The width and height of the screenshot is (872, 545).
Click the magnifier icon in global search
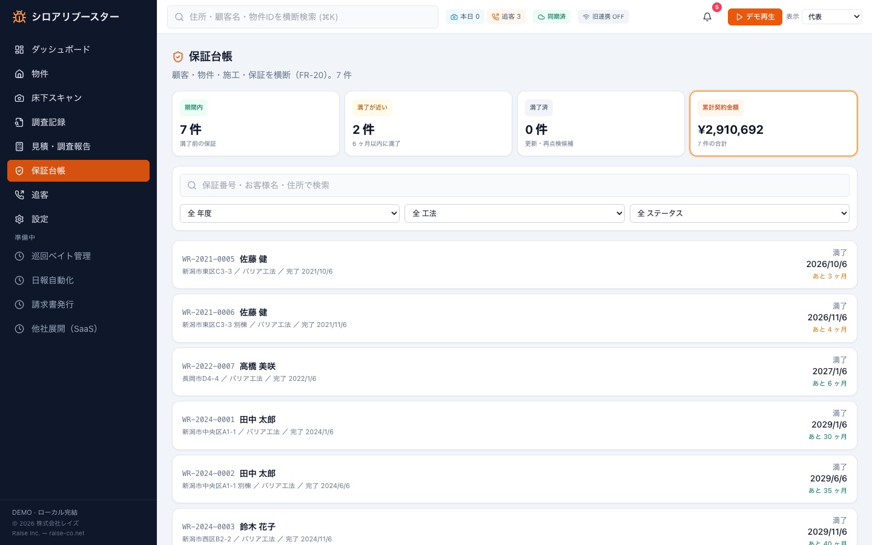click(x=179, y=17)
